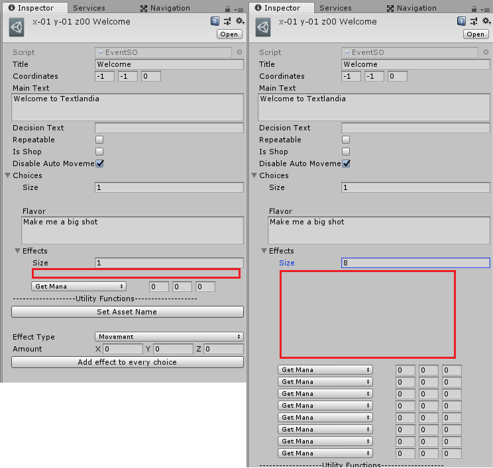Click the preset slider icon in left Inspector header
The height and width of the screenshot is (468, 493).
(227, 21)
